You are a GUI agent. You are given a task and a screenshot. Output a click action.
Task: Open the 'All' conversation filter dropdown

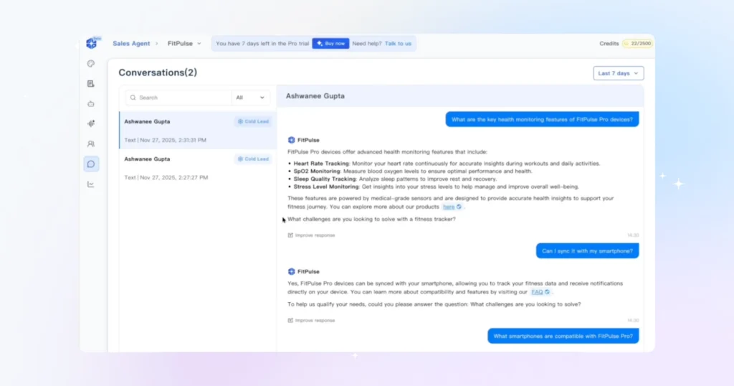(x=250, y=98)
